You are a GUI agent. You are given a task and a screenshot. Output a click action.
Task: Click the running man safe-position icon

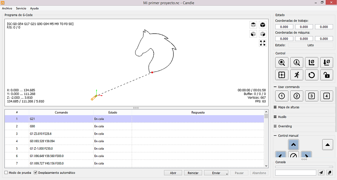click(296, 75)
